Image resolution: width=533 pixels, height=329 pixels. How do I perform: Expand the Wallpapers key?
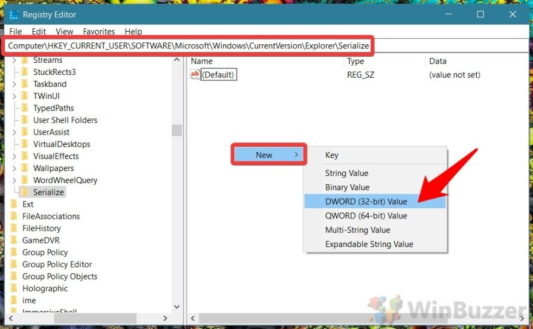coord(14,168)
